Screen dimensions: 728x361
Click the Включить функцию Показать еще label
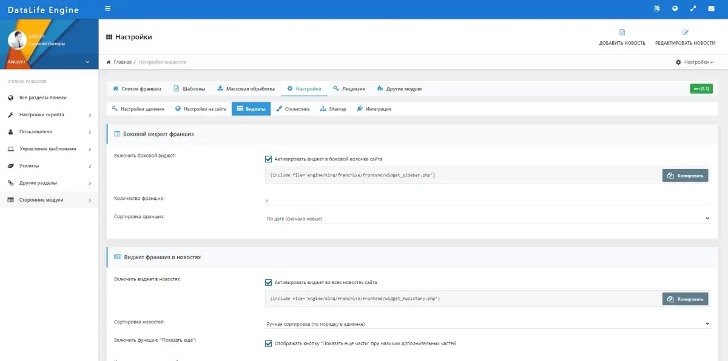coord(155,340)
